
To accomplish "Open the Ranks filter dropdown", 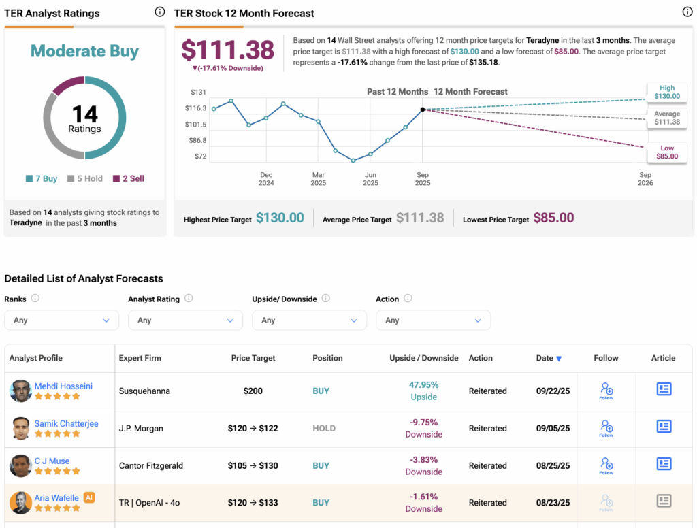I will tap(61, 320).
